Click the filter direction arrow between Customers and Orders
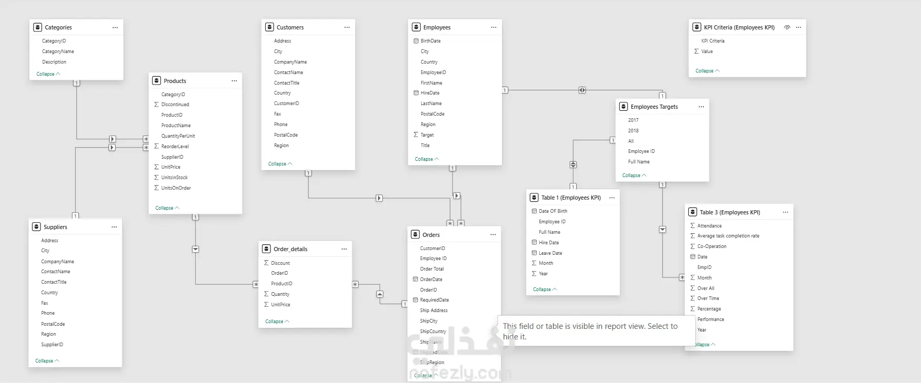 (379, 198)
